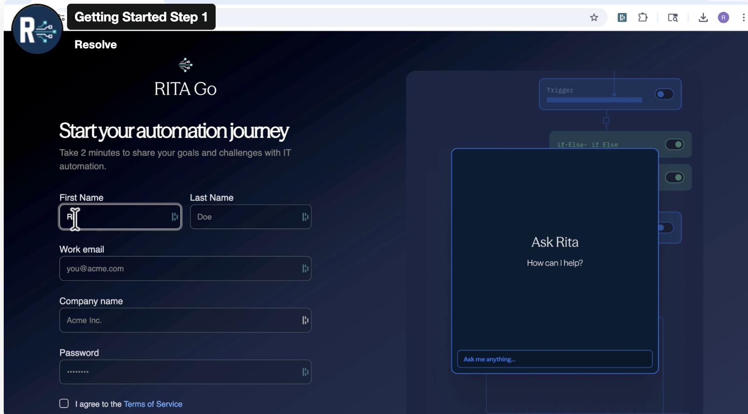Focus the Company name field
The height and width of the screenshot is (414, 748).
[182, 321]
